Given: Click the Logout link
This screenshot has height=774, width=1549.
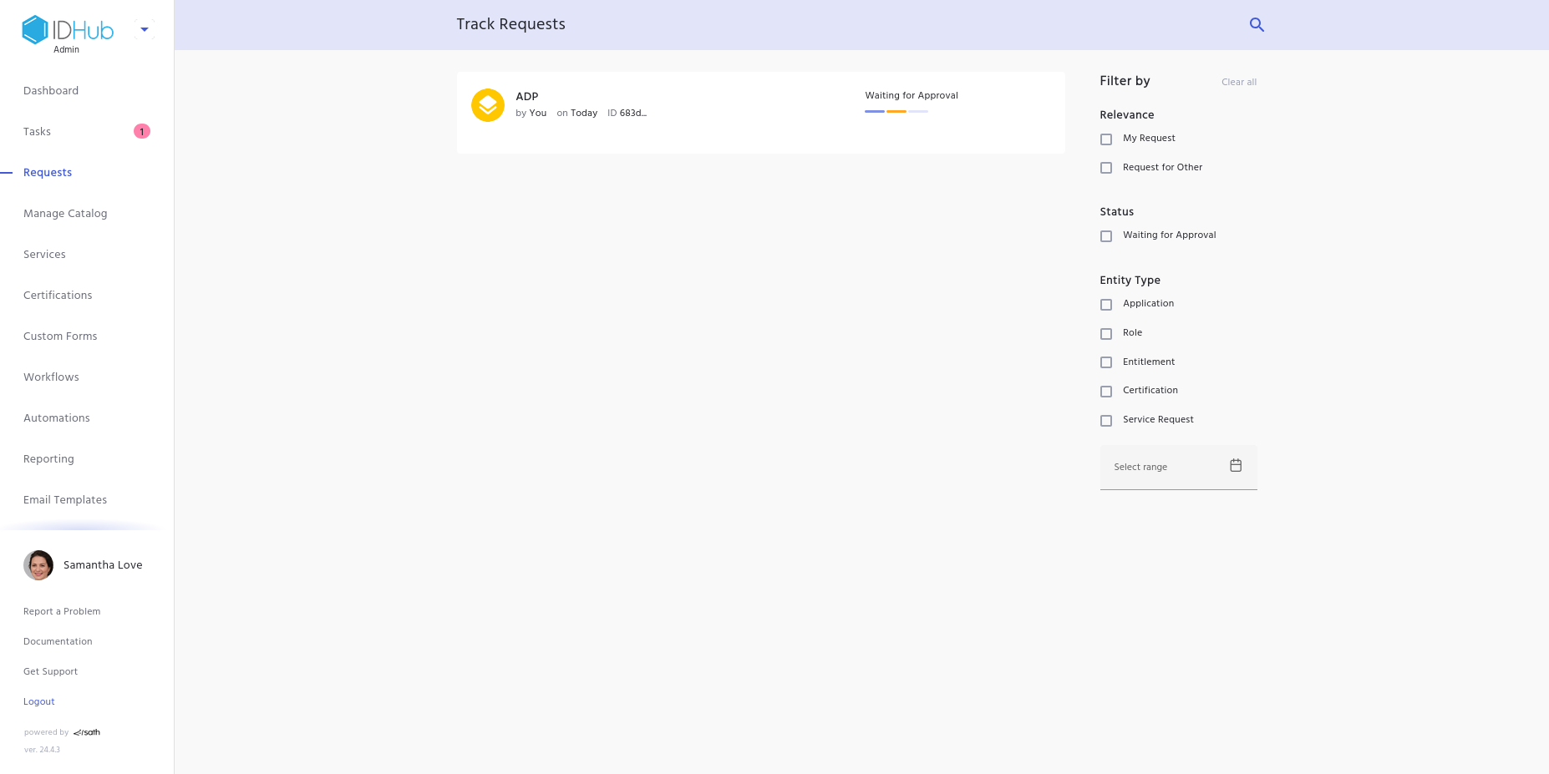Looking at the screenshot, I should pyautogui.click(x=39, y=702).
